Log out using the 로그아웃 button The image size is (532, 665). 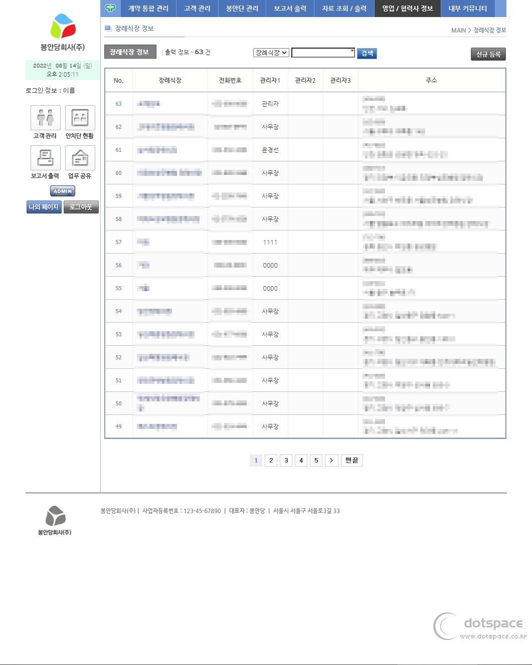(x=81, y=206)
